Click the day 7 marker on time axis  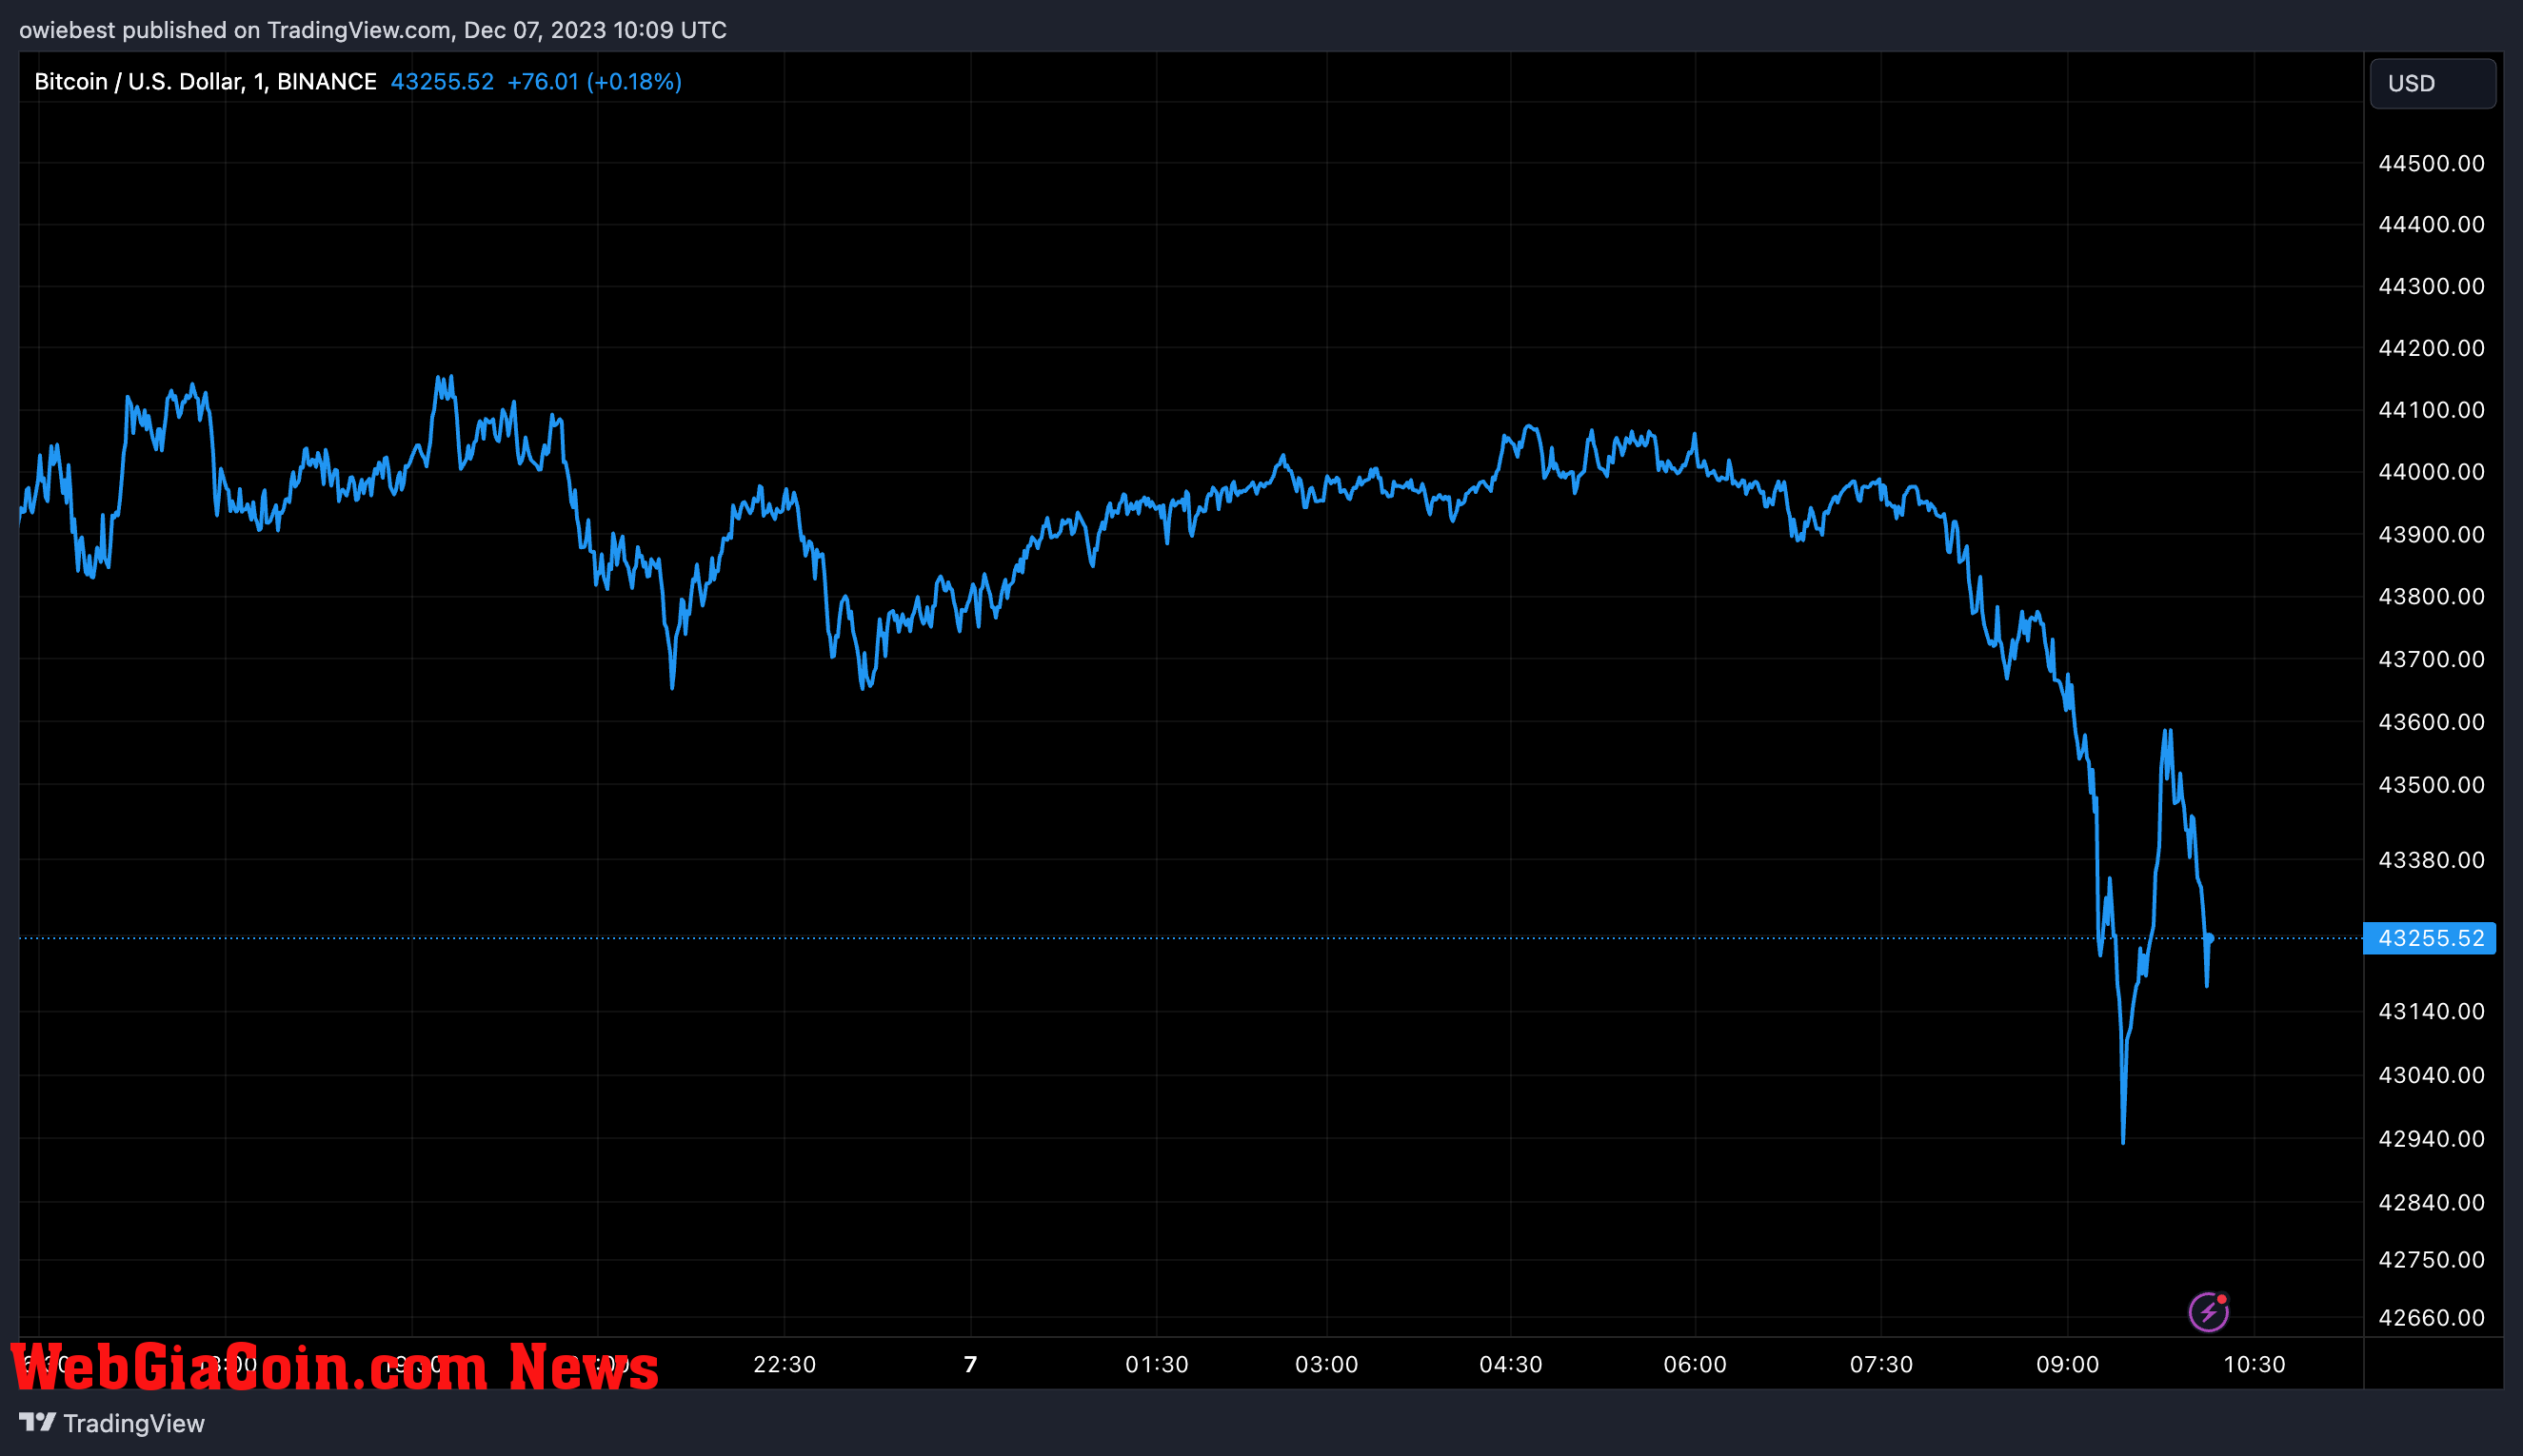(x=970, y=1365)
